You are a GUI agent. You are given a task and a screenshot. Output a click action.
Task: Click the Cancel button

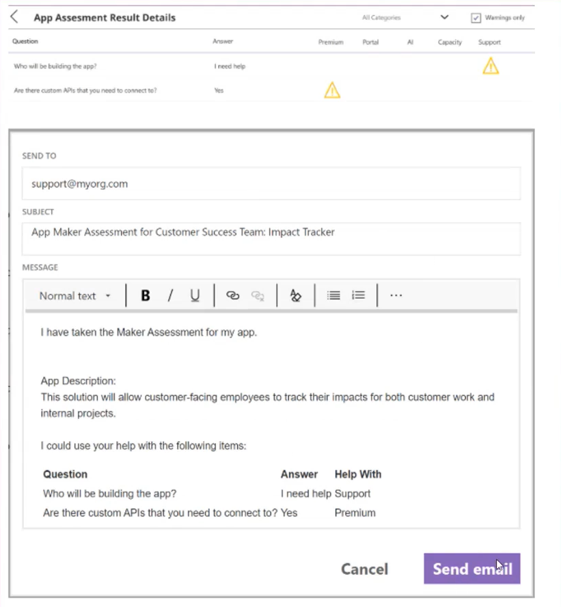[364, 569]
